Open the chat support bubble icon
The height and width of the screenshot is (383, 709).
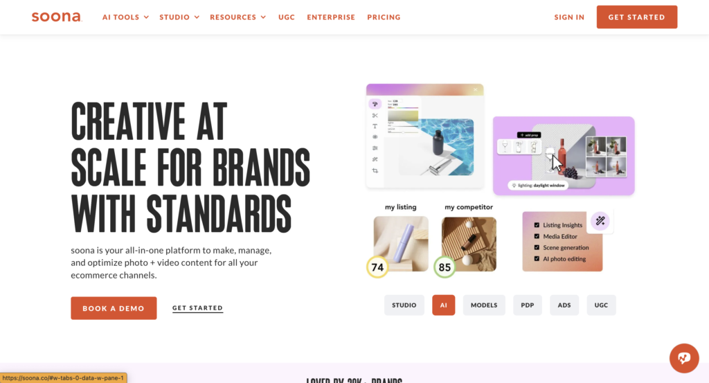(x=684, y=358)
